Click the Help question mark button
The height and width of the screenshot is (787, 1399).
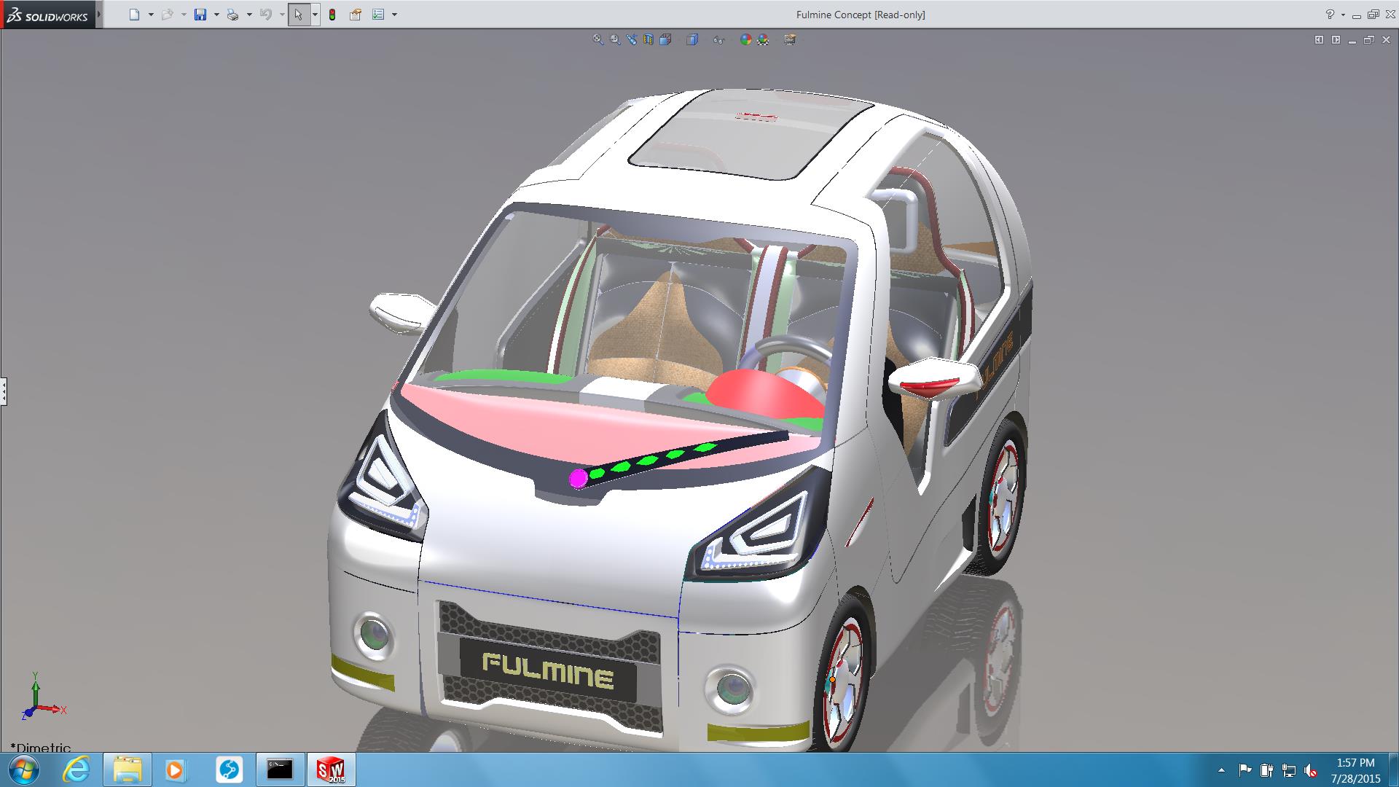pos(1329,15)
